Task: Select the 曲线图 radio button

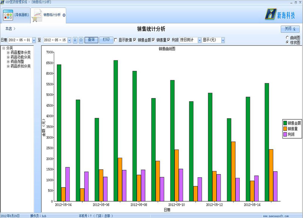Action: click(x=287, y=38)
